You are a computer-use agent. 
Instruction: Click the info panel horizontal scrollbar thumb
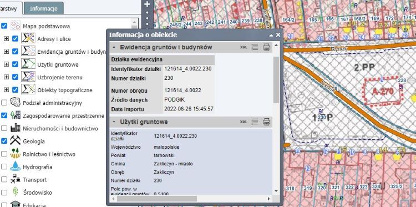tap(157, 199)
